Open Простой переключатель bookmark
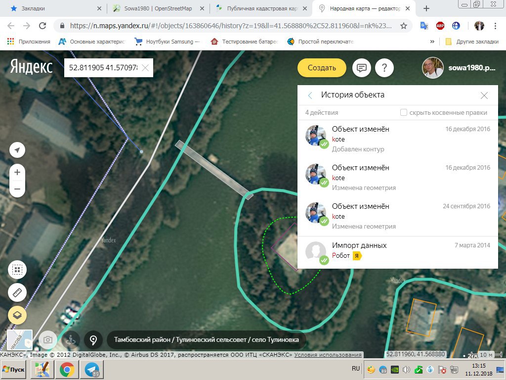 coord(320,42)
